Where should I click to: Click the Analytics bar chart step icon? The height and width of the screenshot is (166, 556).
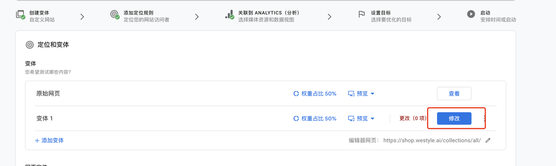pos(230,15)
